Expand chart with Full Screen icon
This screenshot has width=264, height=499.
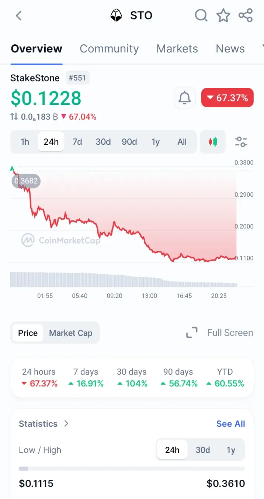pos(192,333)
